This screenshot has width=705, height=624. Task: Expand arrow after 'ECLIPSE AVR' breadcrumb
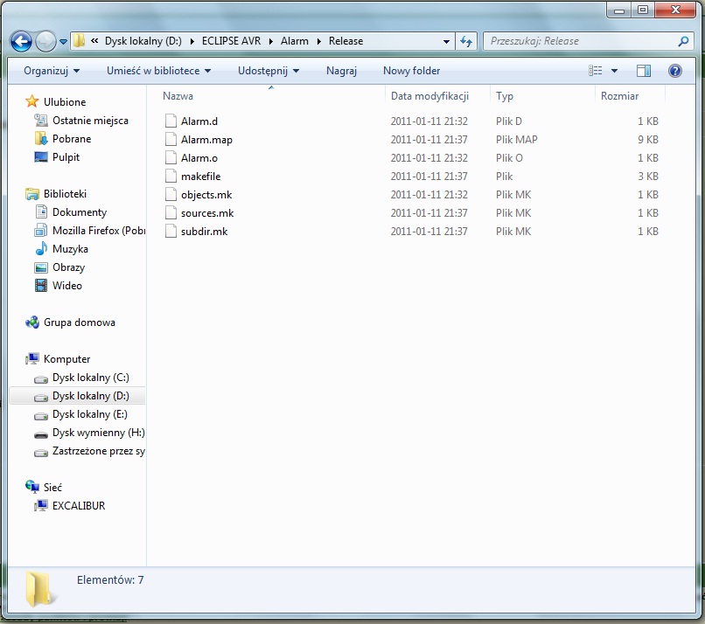coord(271,41)
